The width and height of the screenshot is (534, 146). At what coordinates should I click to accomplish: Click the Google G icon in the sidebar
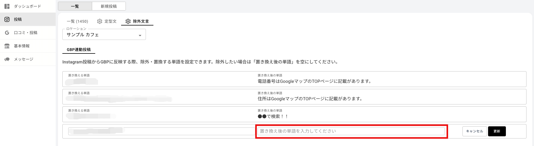(x=7, y=33)
